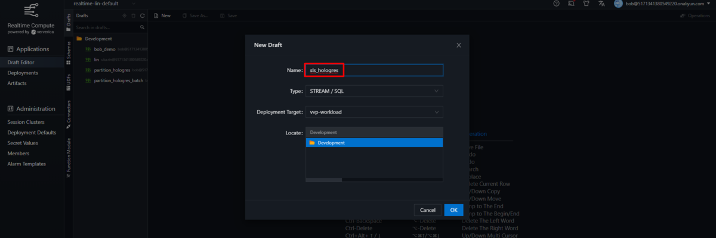This screenshot has width=716, height=238.
Task: Click the SQL icon beside partition_hologres_batch
Action: (x=88, y=80)
